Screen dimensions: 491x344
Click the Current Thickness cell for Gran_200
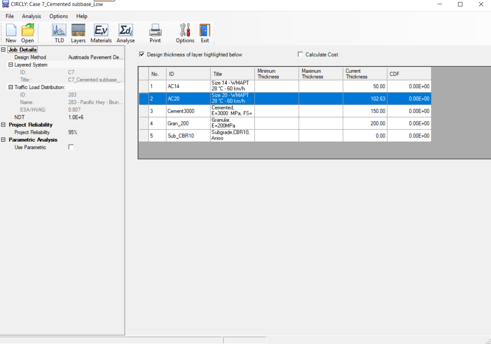365,123
